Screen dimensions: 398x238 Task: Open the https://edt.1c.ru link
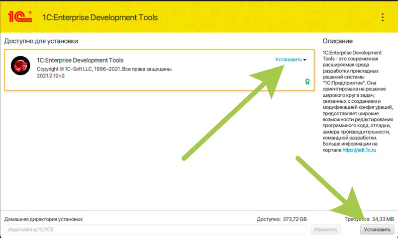pyautogui.click(x=359, y=150)
